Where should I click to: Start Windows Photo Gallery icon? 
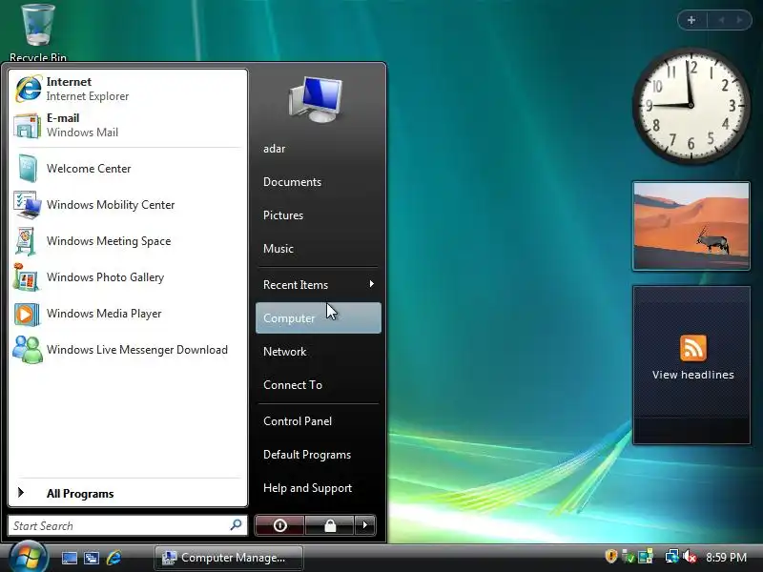pos(27,277)
